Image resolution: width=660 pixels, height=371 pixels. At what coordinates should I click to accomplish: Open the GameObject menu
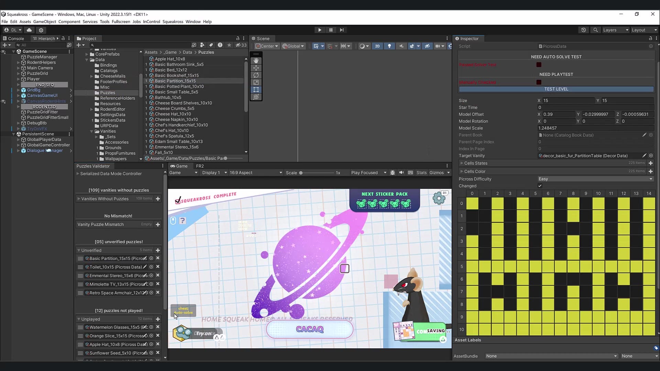tap(44, 21)
